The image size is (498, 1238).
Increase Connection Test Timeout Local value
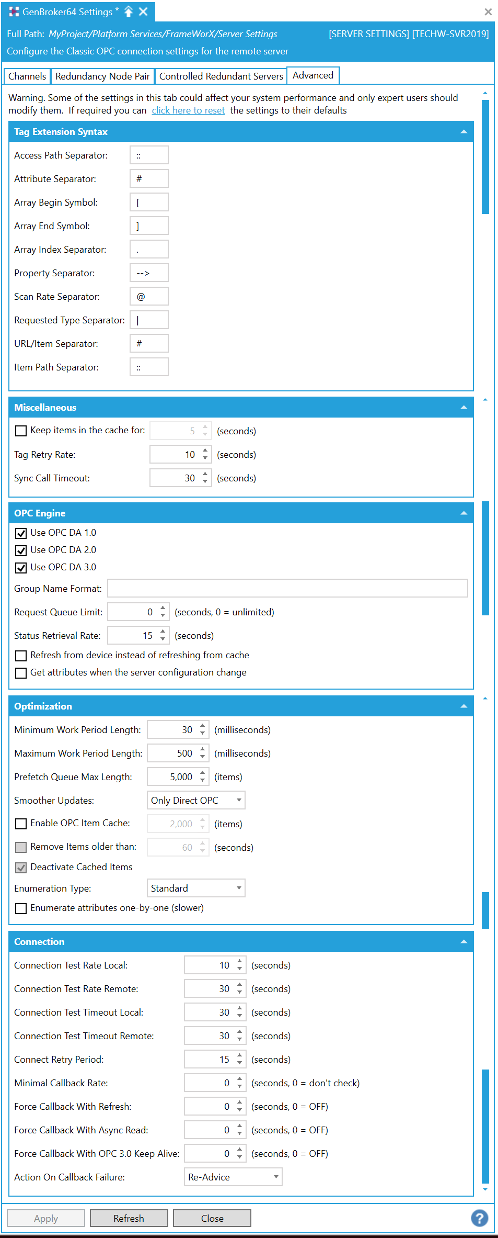[x=240, y=1008]
